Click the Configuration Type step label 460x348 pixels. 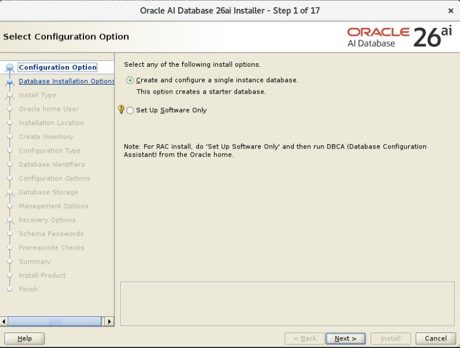click(49, 151)
